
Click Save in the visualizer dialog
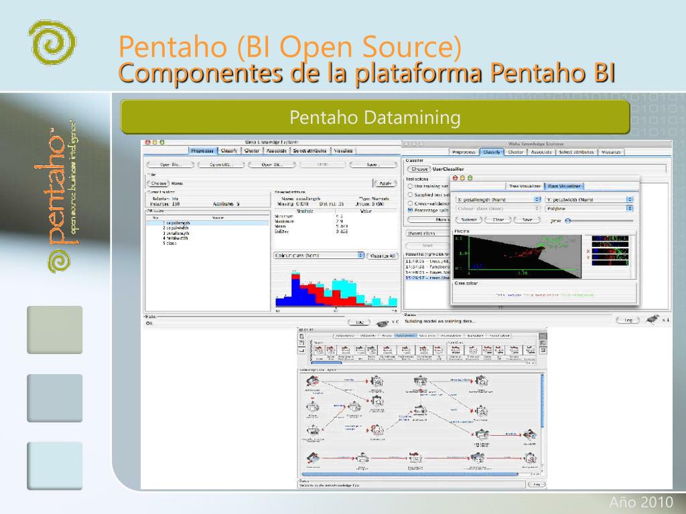point(527,220)
